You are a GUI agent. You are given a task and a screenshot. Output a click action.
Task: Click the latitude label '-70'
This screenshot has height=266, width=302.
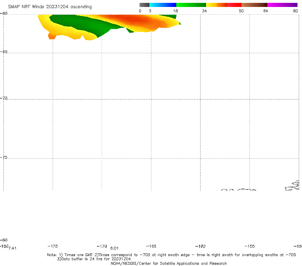[x=4, y=98]
